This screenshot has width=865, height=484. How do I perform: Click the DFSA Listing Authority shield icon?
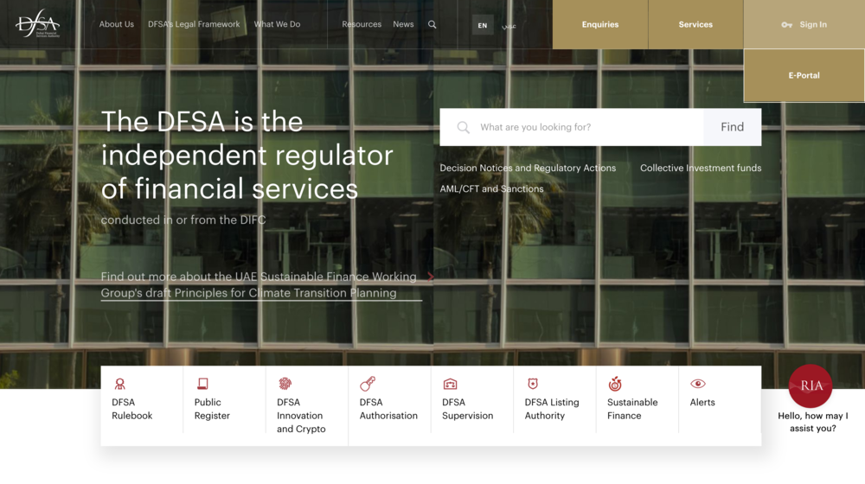click(x=532, y=384)
